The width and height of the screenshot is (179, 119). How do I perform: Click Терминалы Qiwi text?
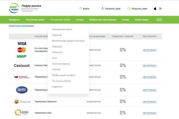(x=43, y=113)
